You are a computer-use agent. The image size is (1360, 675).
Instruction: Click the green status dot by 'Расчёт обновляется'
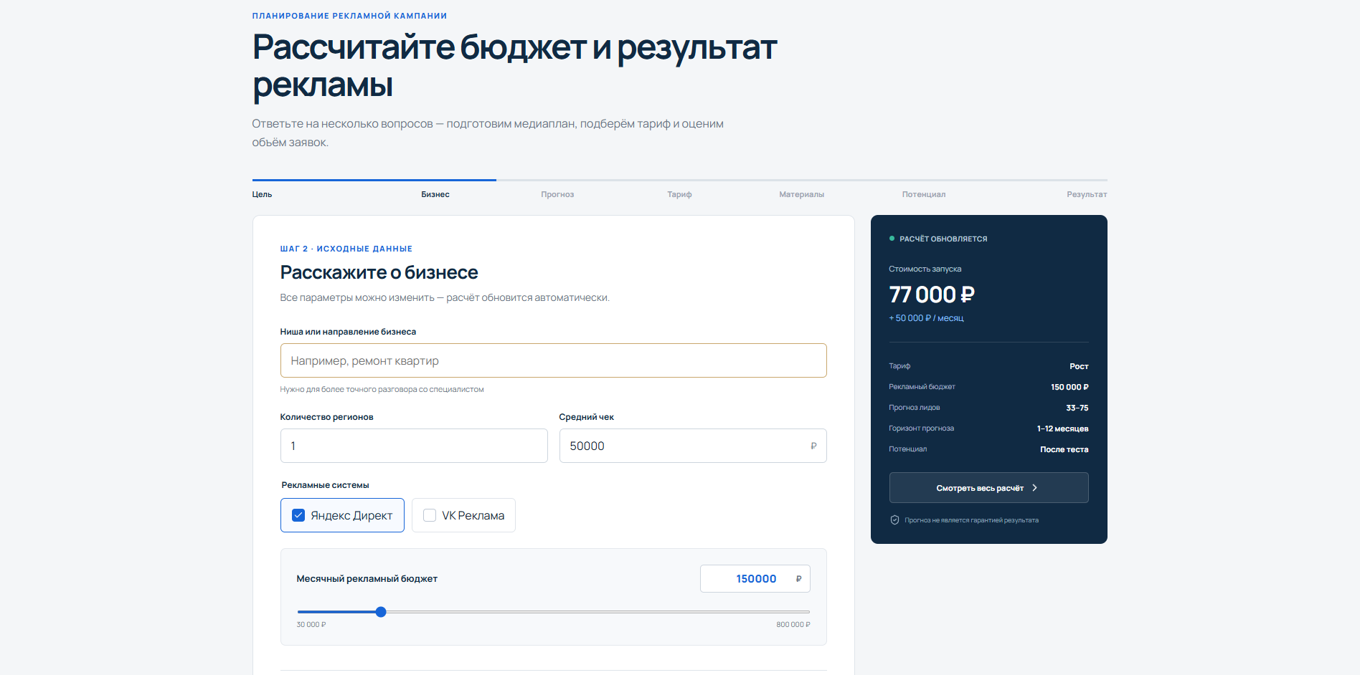892,239
